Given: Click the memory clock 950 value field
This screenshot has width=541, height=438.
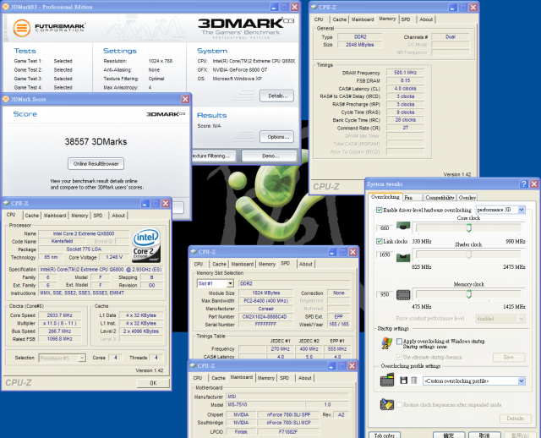Looking at the screenshot, I should [385, 294].
